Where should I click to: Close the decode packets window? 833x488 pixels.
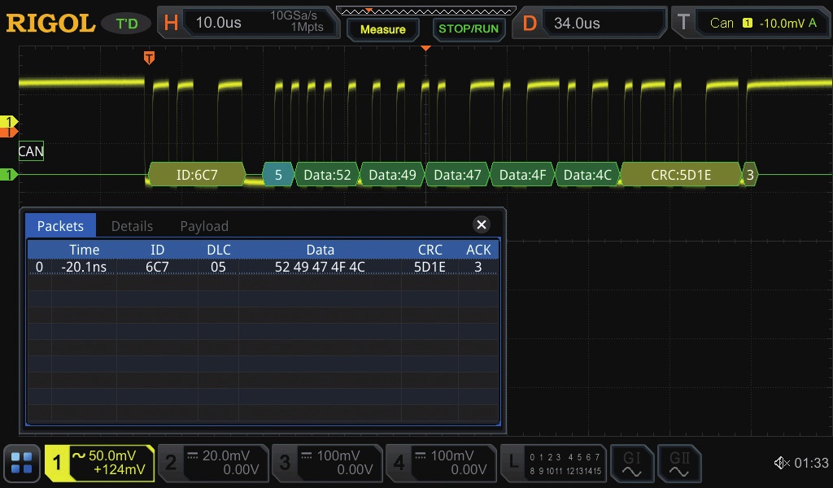point(482,224)
